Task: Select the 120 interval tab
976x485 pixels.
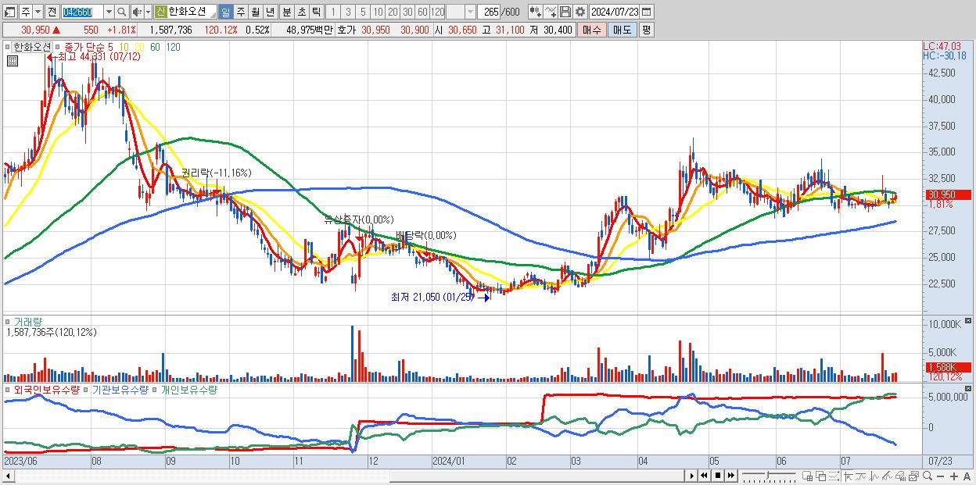Action: (x=437, y=12)
